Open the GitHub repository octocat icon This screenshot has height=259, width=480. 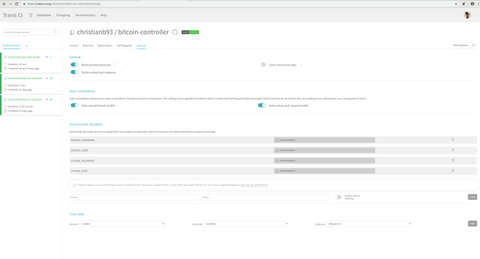(x=175, y=32)
